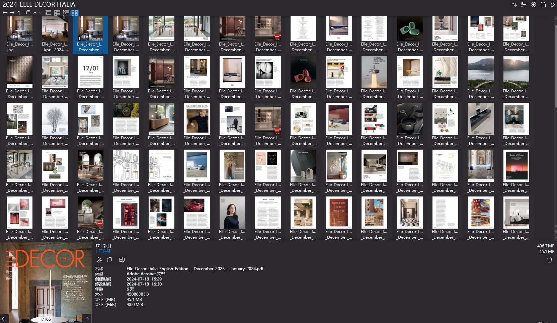Click the new folder icon in the toolbar
The height and width of the screenshot is (323, 557).
coord(28,12)
